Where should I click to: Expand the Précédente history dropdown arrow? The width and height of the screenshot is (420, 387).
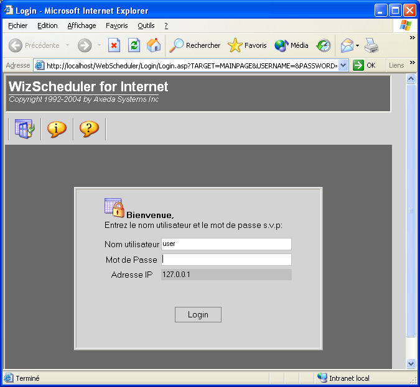pyautogui.click(x=67, y=45)
